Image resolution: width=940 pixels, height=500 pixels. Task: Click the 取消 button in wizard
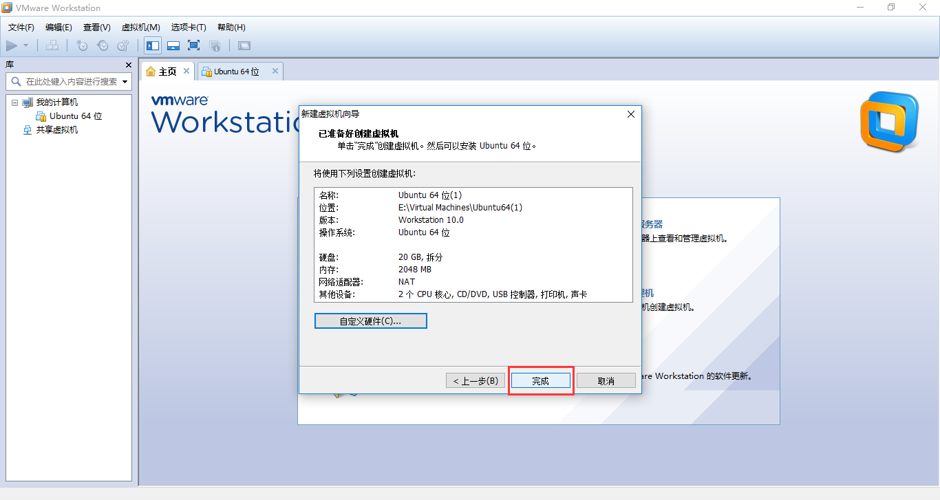click(x=606, y=380)
